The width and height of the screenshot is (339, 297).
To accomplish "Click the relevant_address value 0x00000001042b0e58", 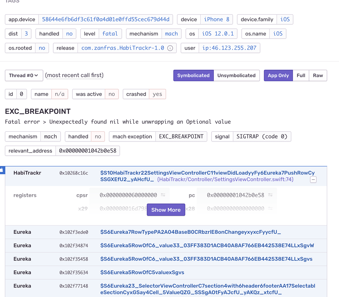I will (x=88, y=151).
